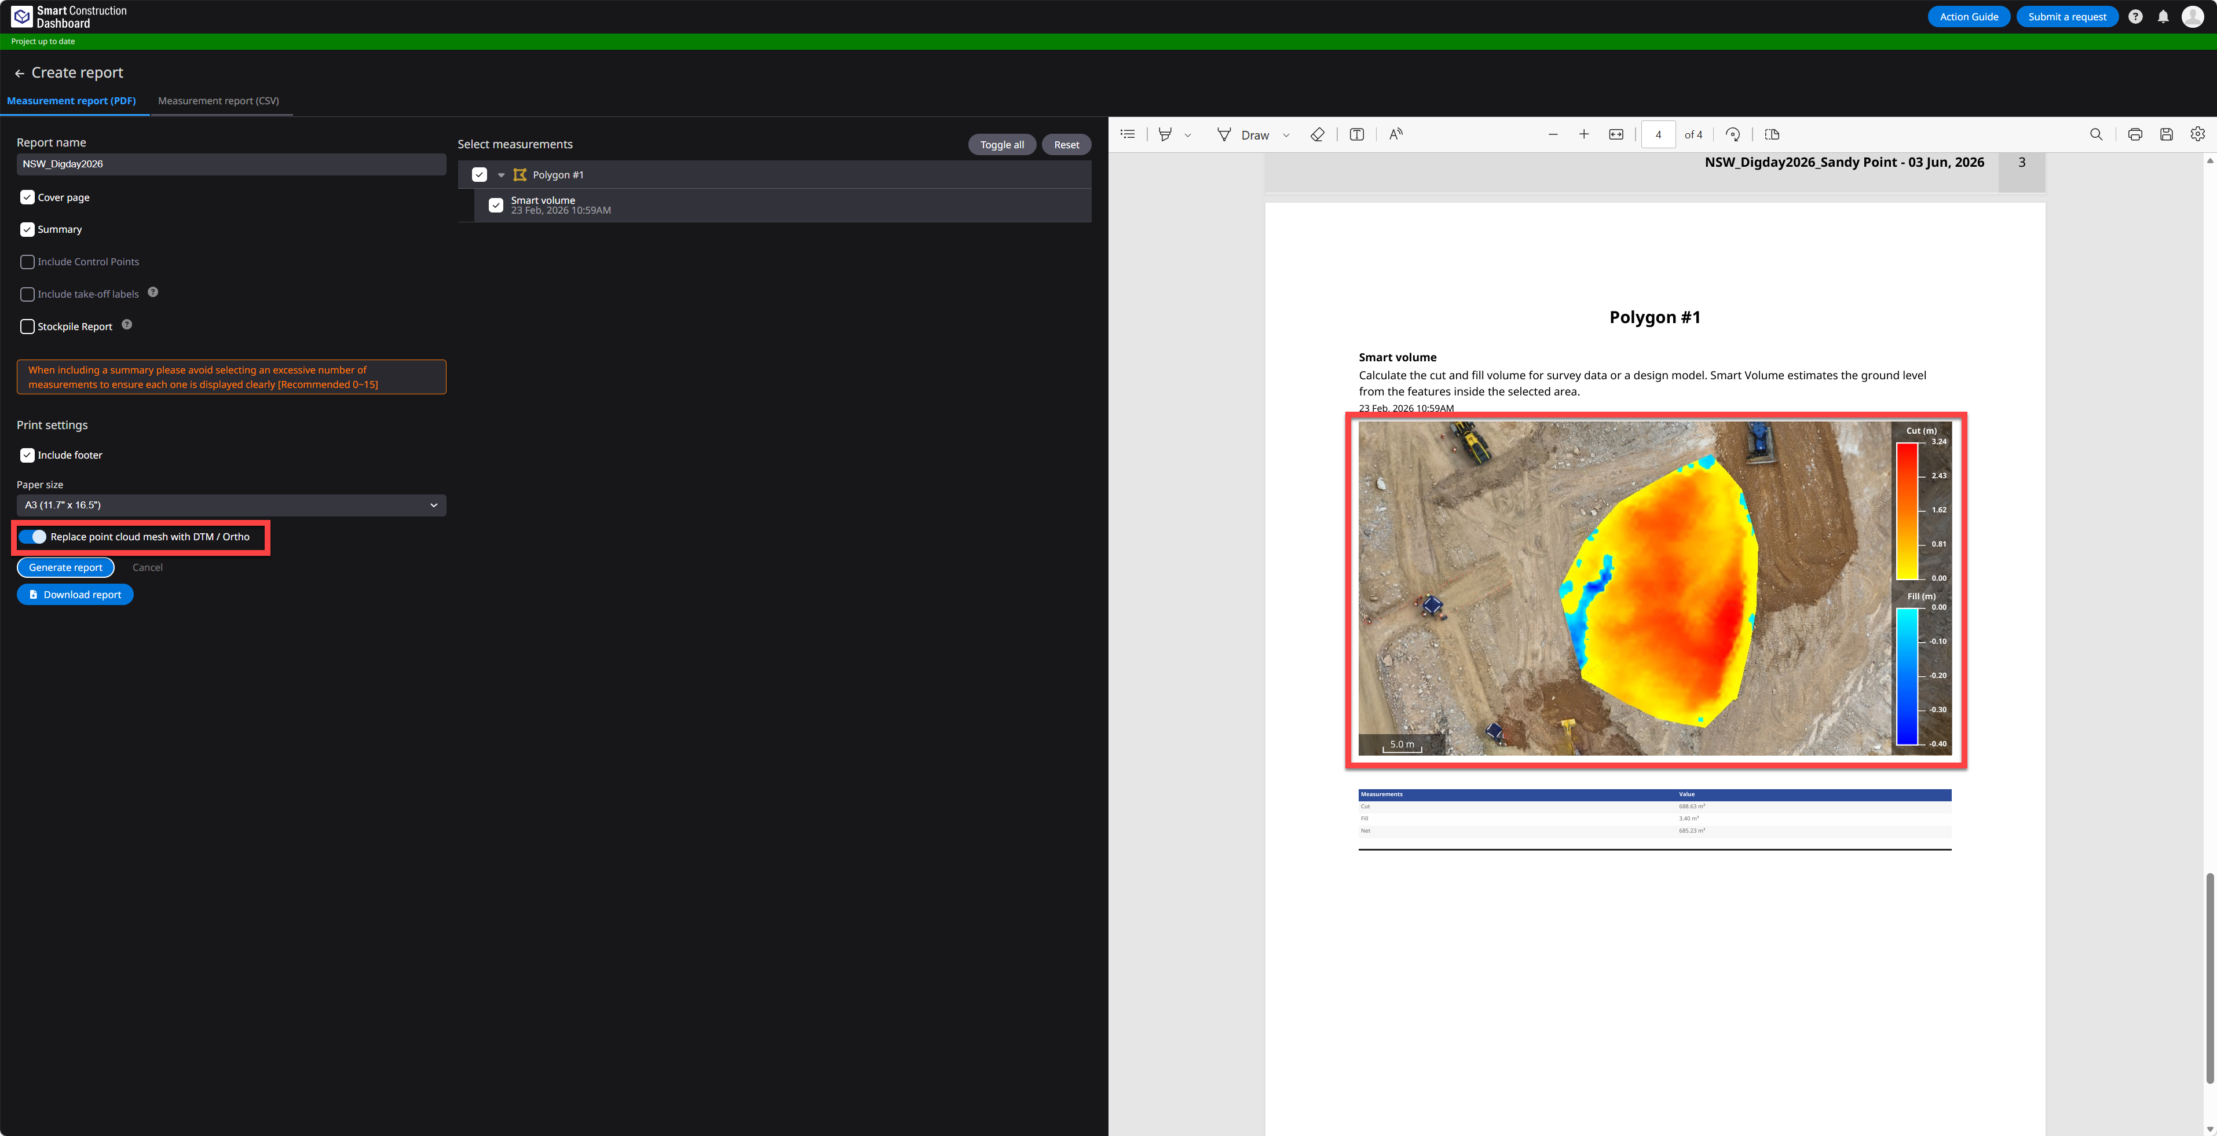Enable Include take-off labels
This screenshot has height=1136, width=2217.
28,294
